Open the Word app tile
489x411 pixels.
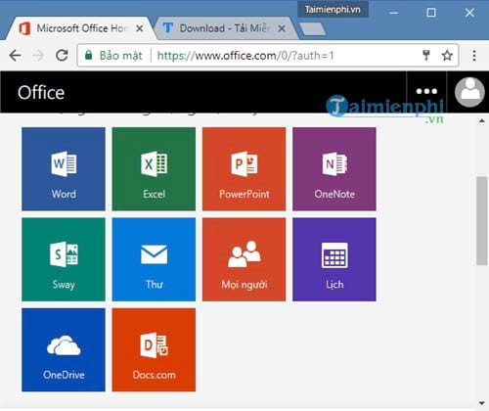click(x=64, y=169)
